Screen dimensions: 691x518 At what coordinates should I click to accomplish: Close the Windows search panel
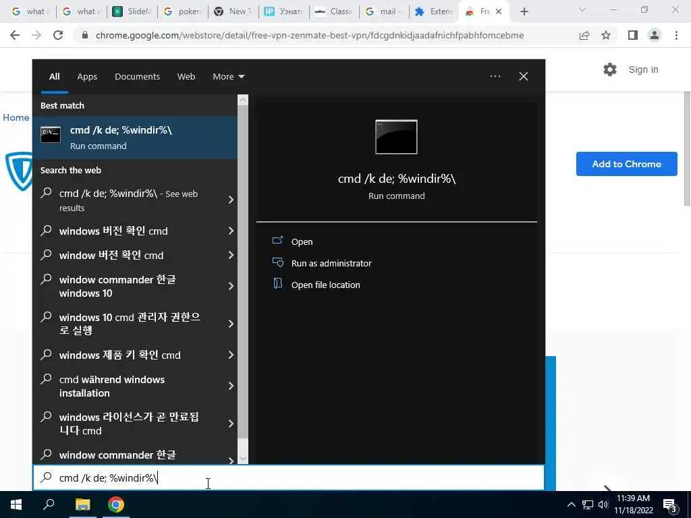[x=524, y=76]
